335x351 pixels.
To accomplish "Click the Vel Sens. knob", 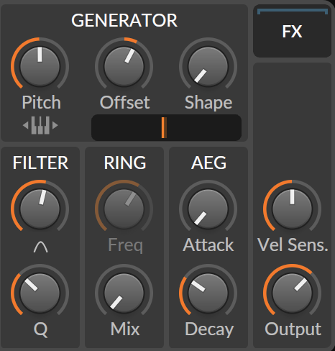I will (292, 209).
